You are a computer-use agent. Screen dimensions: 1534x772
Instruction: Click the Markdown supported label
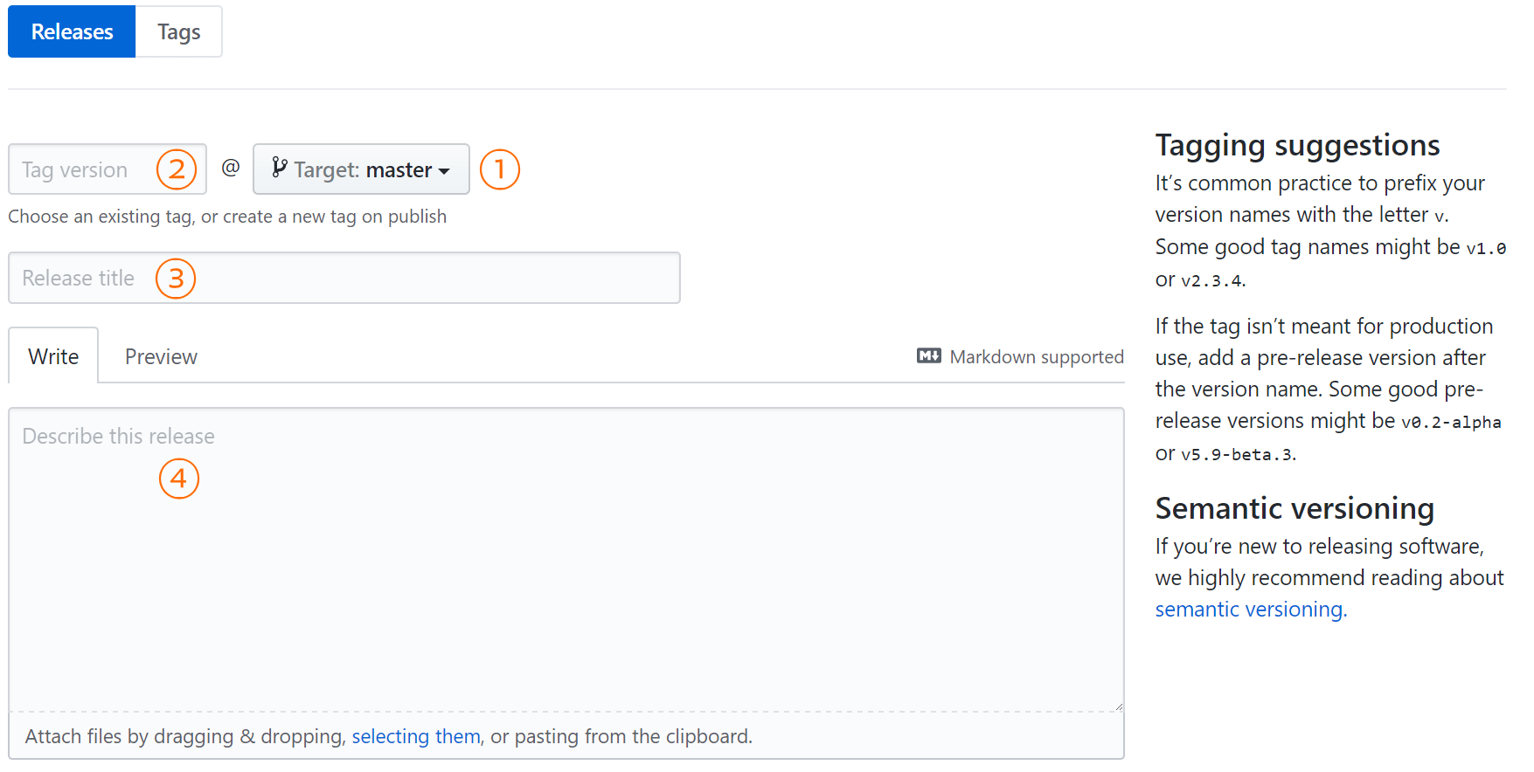click(1037, 356)
